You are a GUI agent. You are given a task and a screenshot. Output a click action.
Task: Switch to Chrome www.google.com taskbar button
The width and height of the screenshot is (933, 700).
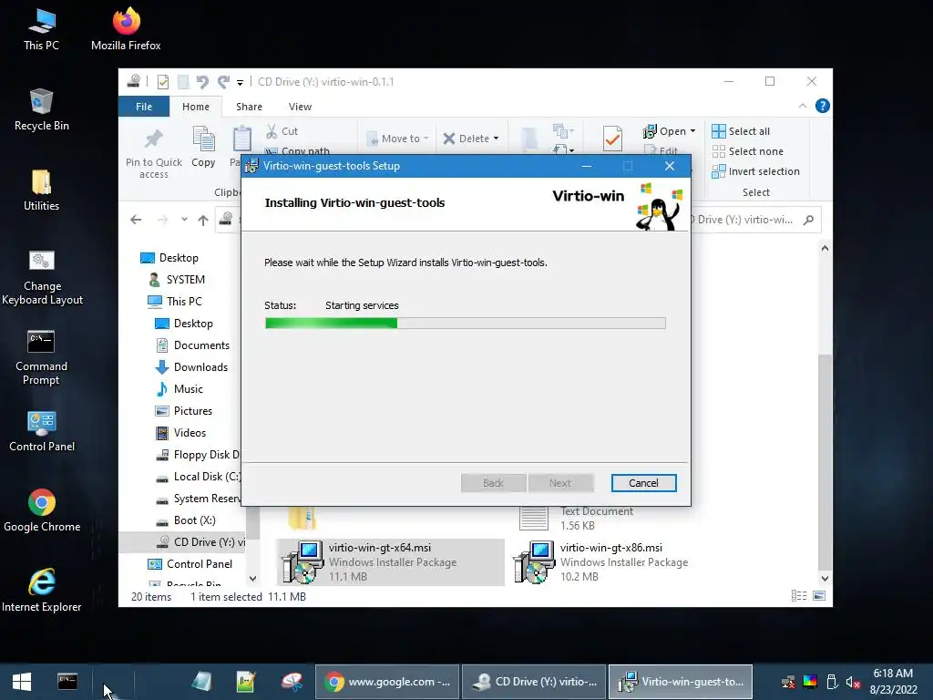pyautogui.click(x=386, y=682)
